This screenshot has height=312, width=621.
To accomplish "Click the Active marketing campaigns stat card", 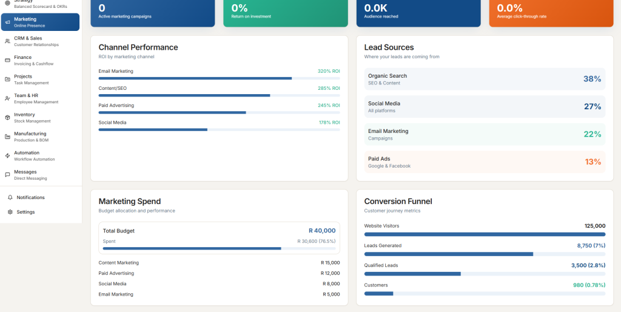I will coord(153,12).
